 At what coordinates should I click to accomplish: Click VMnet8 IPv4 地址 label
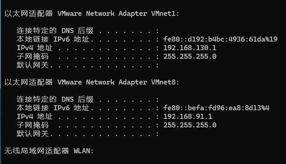click(35, 117)
